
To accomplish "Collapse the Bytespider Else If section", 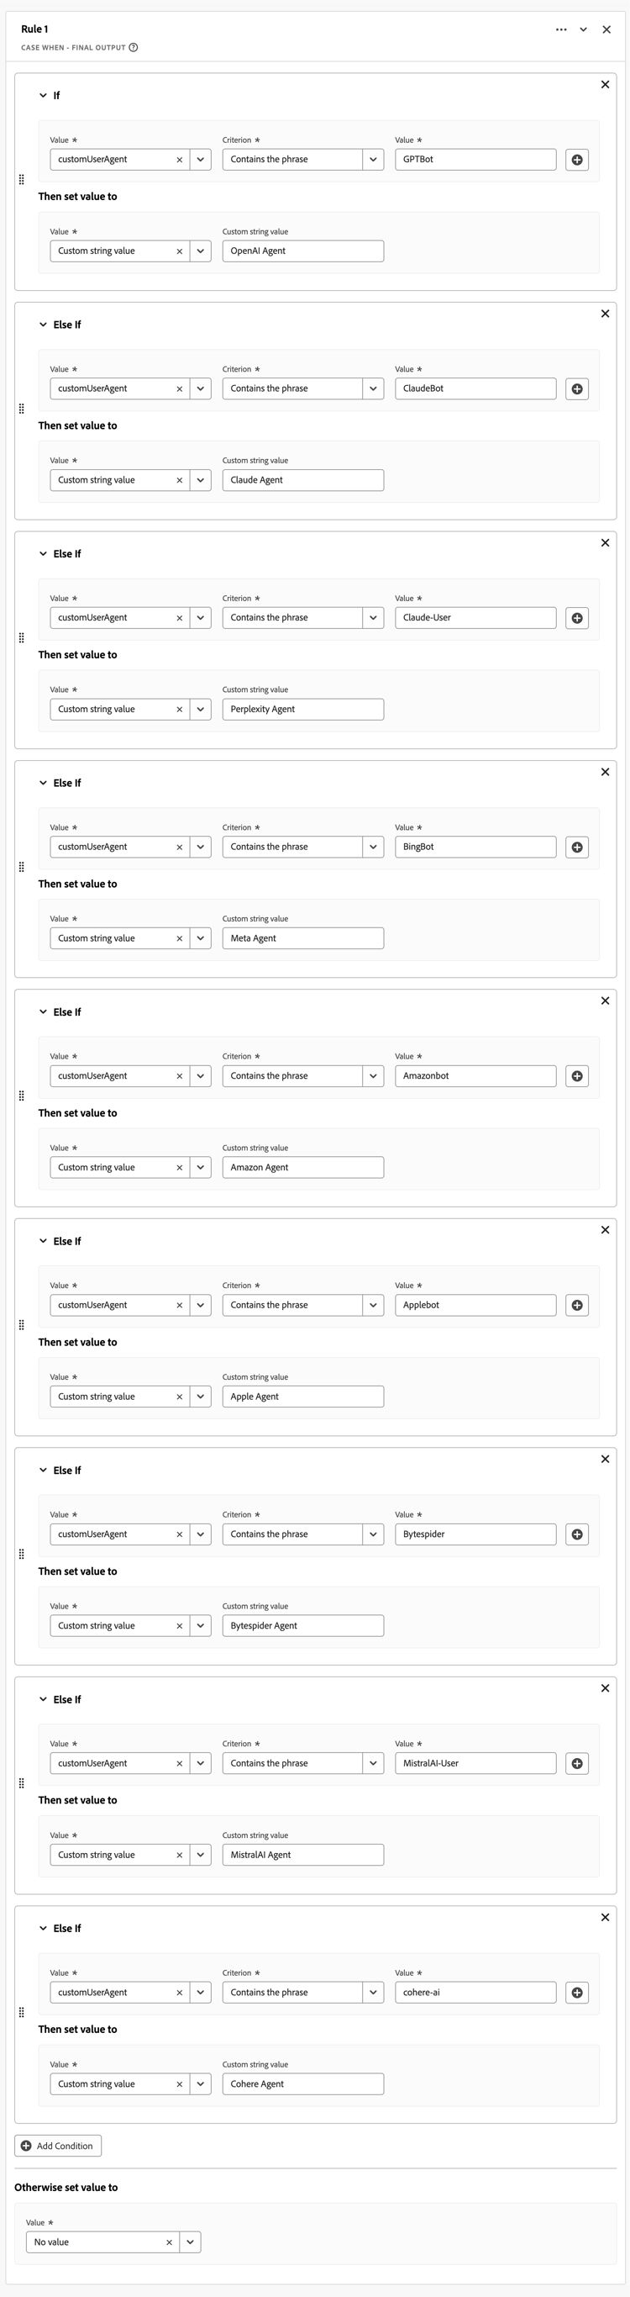I will pyautogui.click(x=43, y=1471).
